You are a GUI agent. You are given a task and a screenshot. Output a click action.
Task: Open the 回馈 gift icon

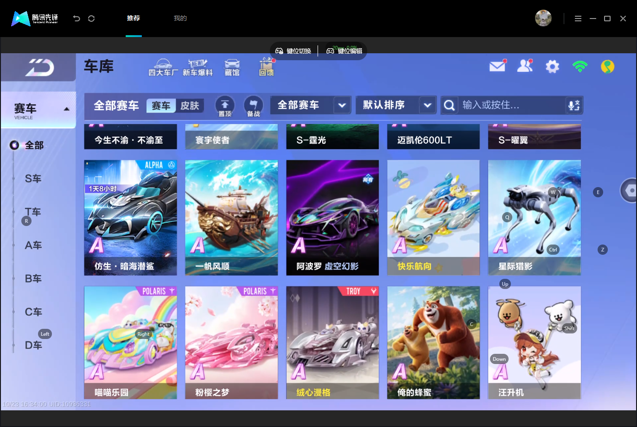click(x=267, y=67)
